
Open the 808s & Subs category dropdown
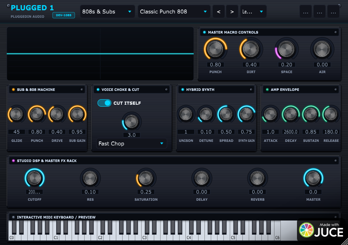[108, 11]
